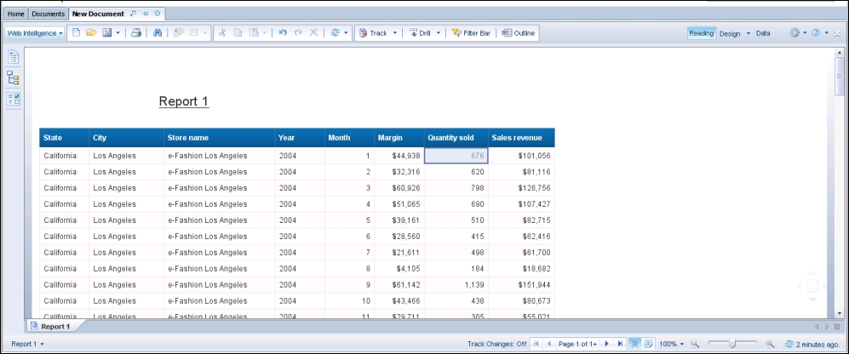The image size is (849, 354).
Task: Click the Find binoculars icon
Action: pos(158,32)
